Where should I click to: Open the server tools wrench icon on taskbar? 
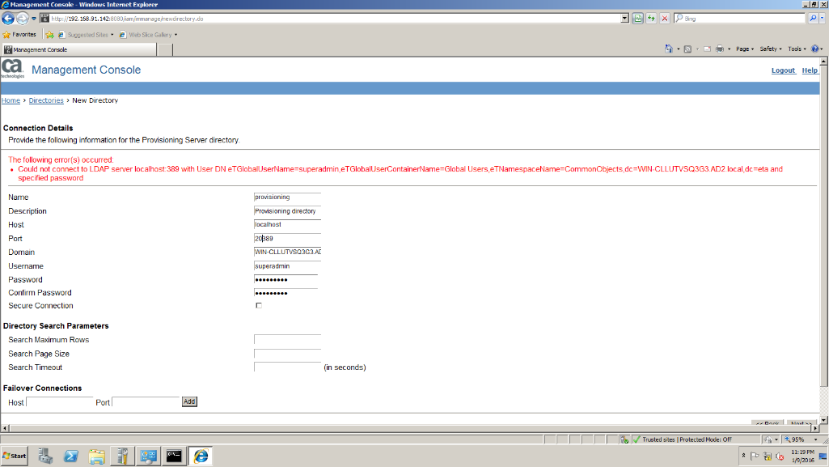click(123, 456)
